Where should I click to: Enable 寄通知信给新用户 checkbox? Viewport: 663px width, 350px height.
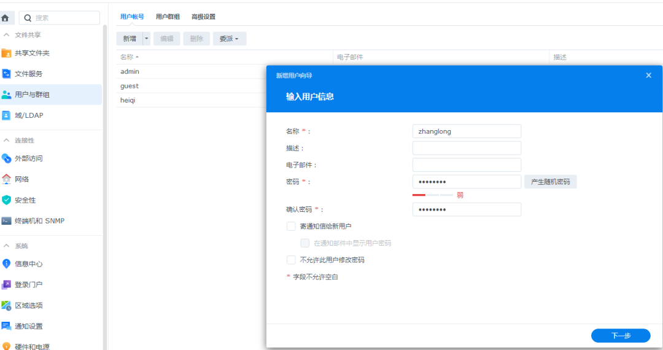(x=292, y=227)
